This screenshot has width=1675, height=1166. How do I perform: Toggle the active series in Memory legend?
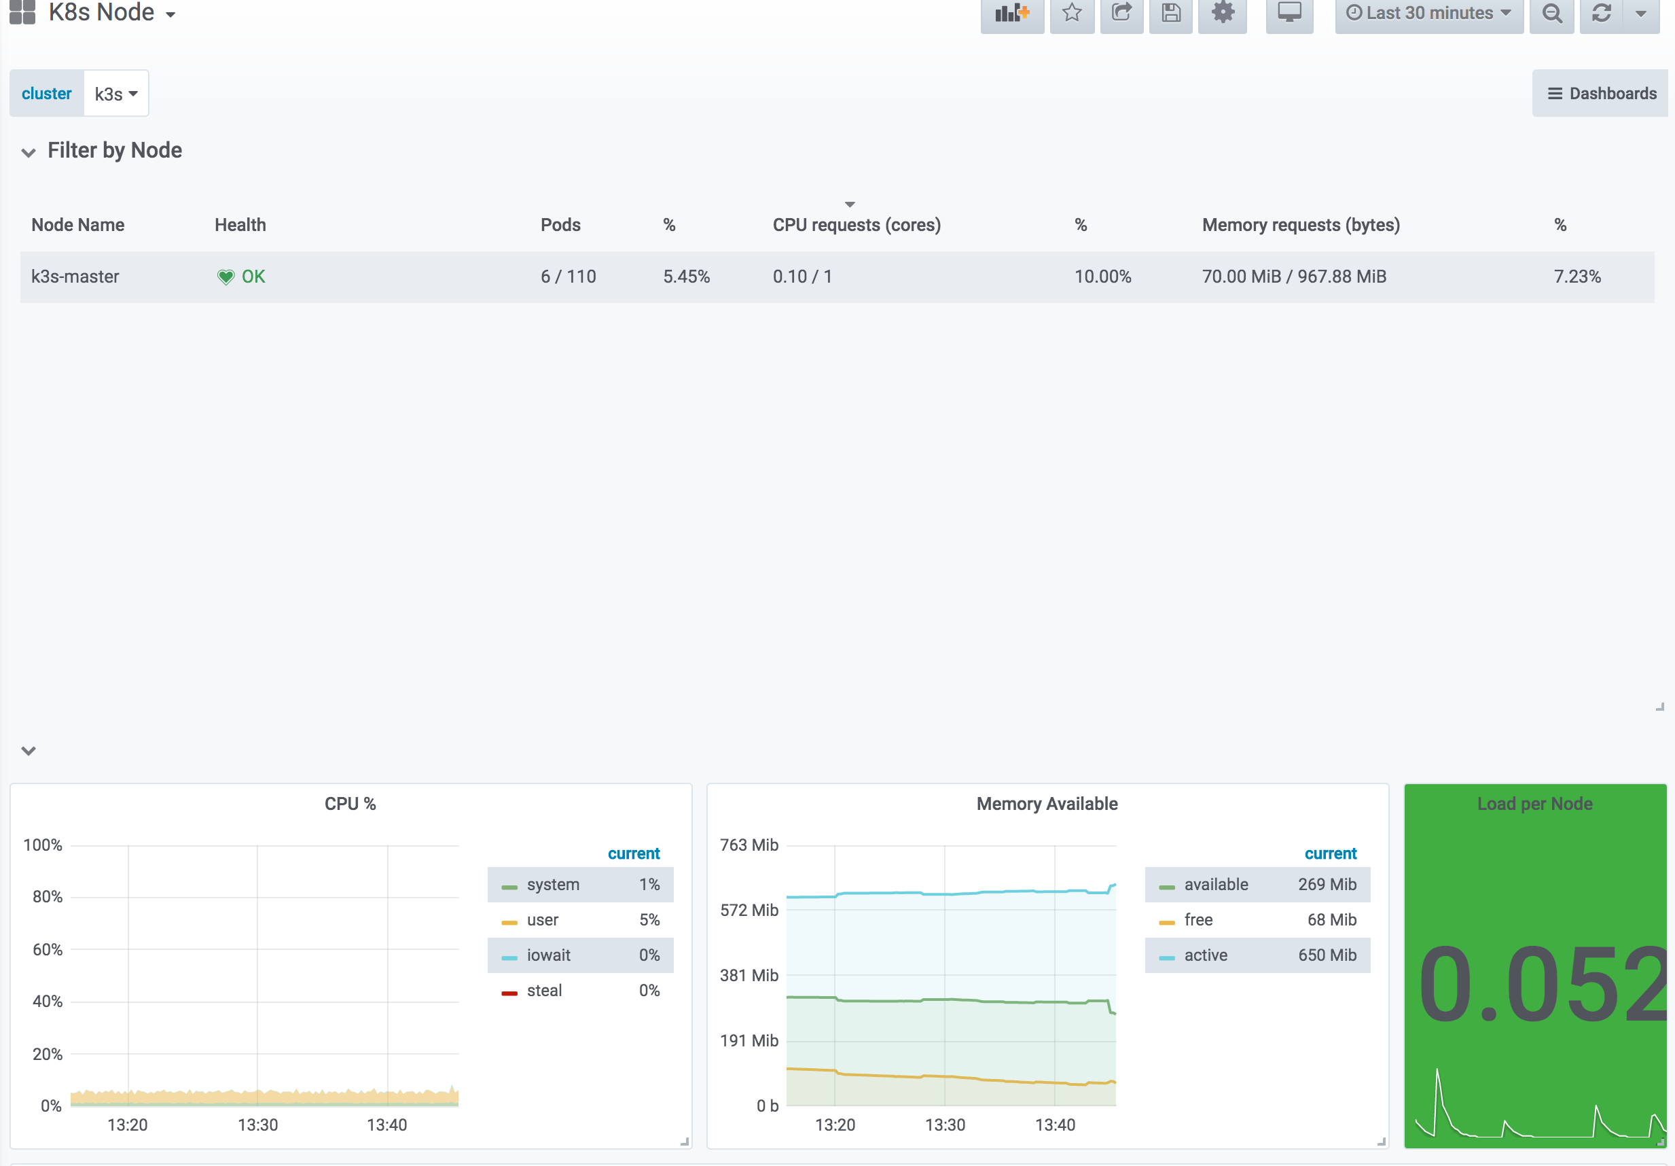click(1206, 955)
